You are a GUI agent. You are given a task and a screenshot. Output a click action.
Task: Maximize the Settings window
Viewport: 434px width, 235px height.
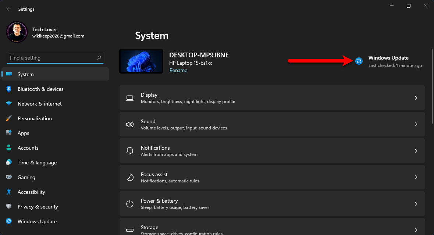point(409,6)
